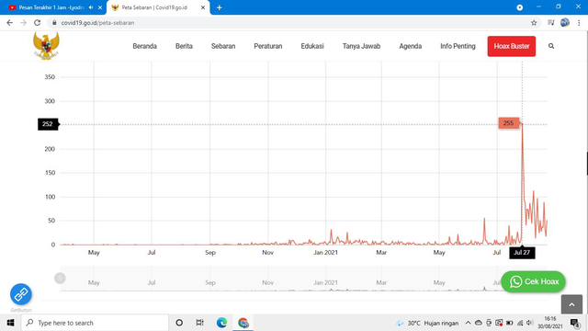Click the 350 y-axis label
Image resolution: width=588 pixels, height=331 pixels.
pyautogui.click(x=50, y=77)
